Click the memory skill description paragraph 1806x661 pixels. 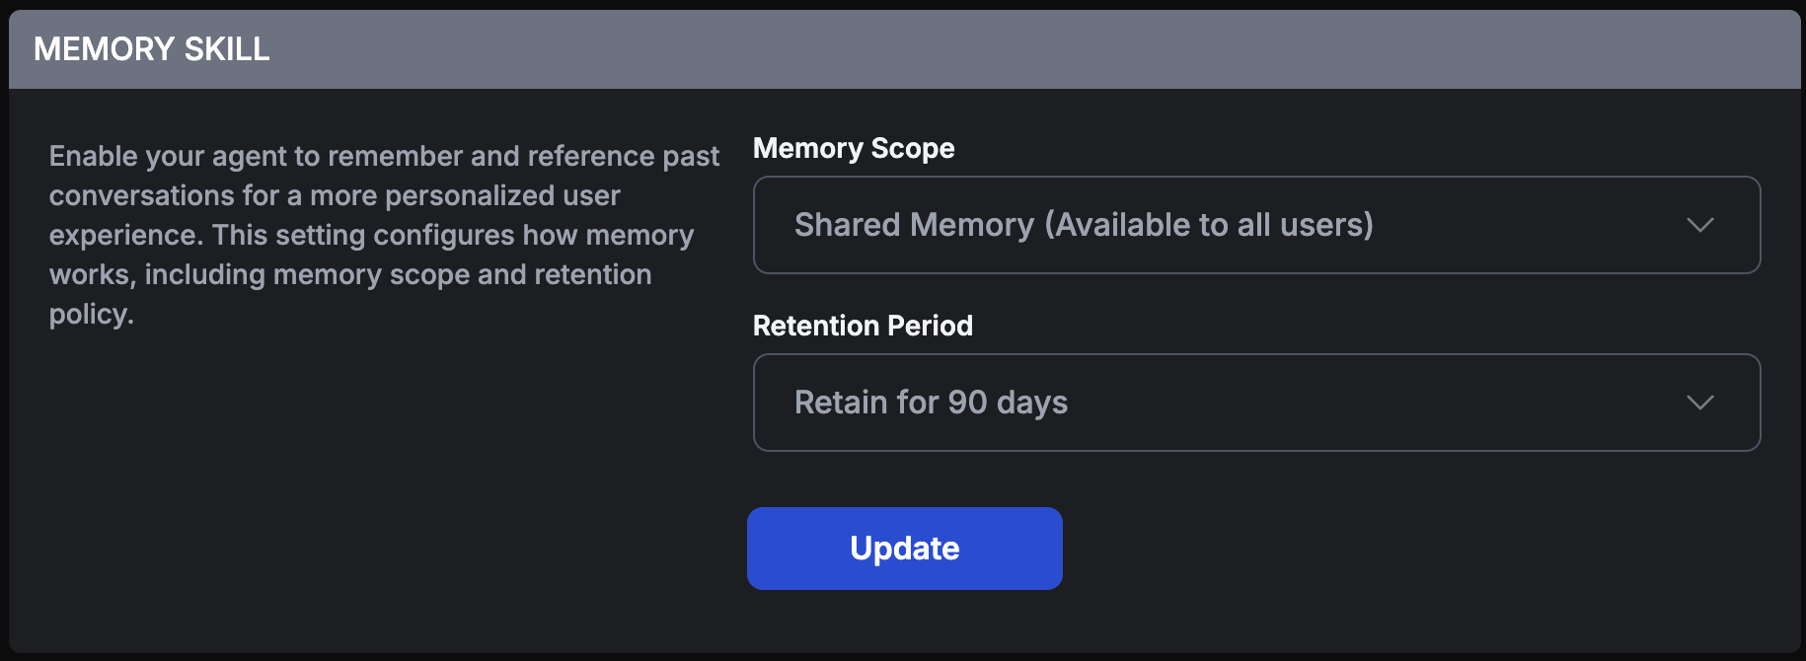tap(384, 235)
